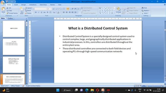Screen dimensions: 166x93
Task: Click the zoom out minus button
Action: (147, 86)
